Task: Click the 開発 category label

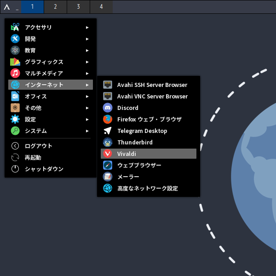Action: pyautogui.click(x=30, y=39)
